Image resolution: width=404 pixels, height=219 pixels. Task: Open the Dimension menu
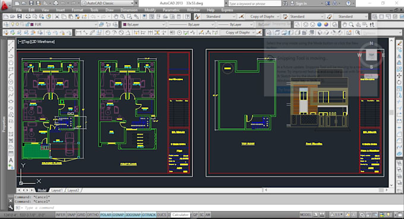click(129, 10)
